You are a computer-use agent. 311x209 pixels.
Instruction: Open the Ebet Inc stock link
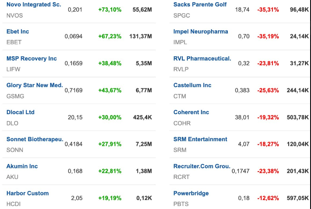[18, 32]
